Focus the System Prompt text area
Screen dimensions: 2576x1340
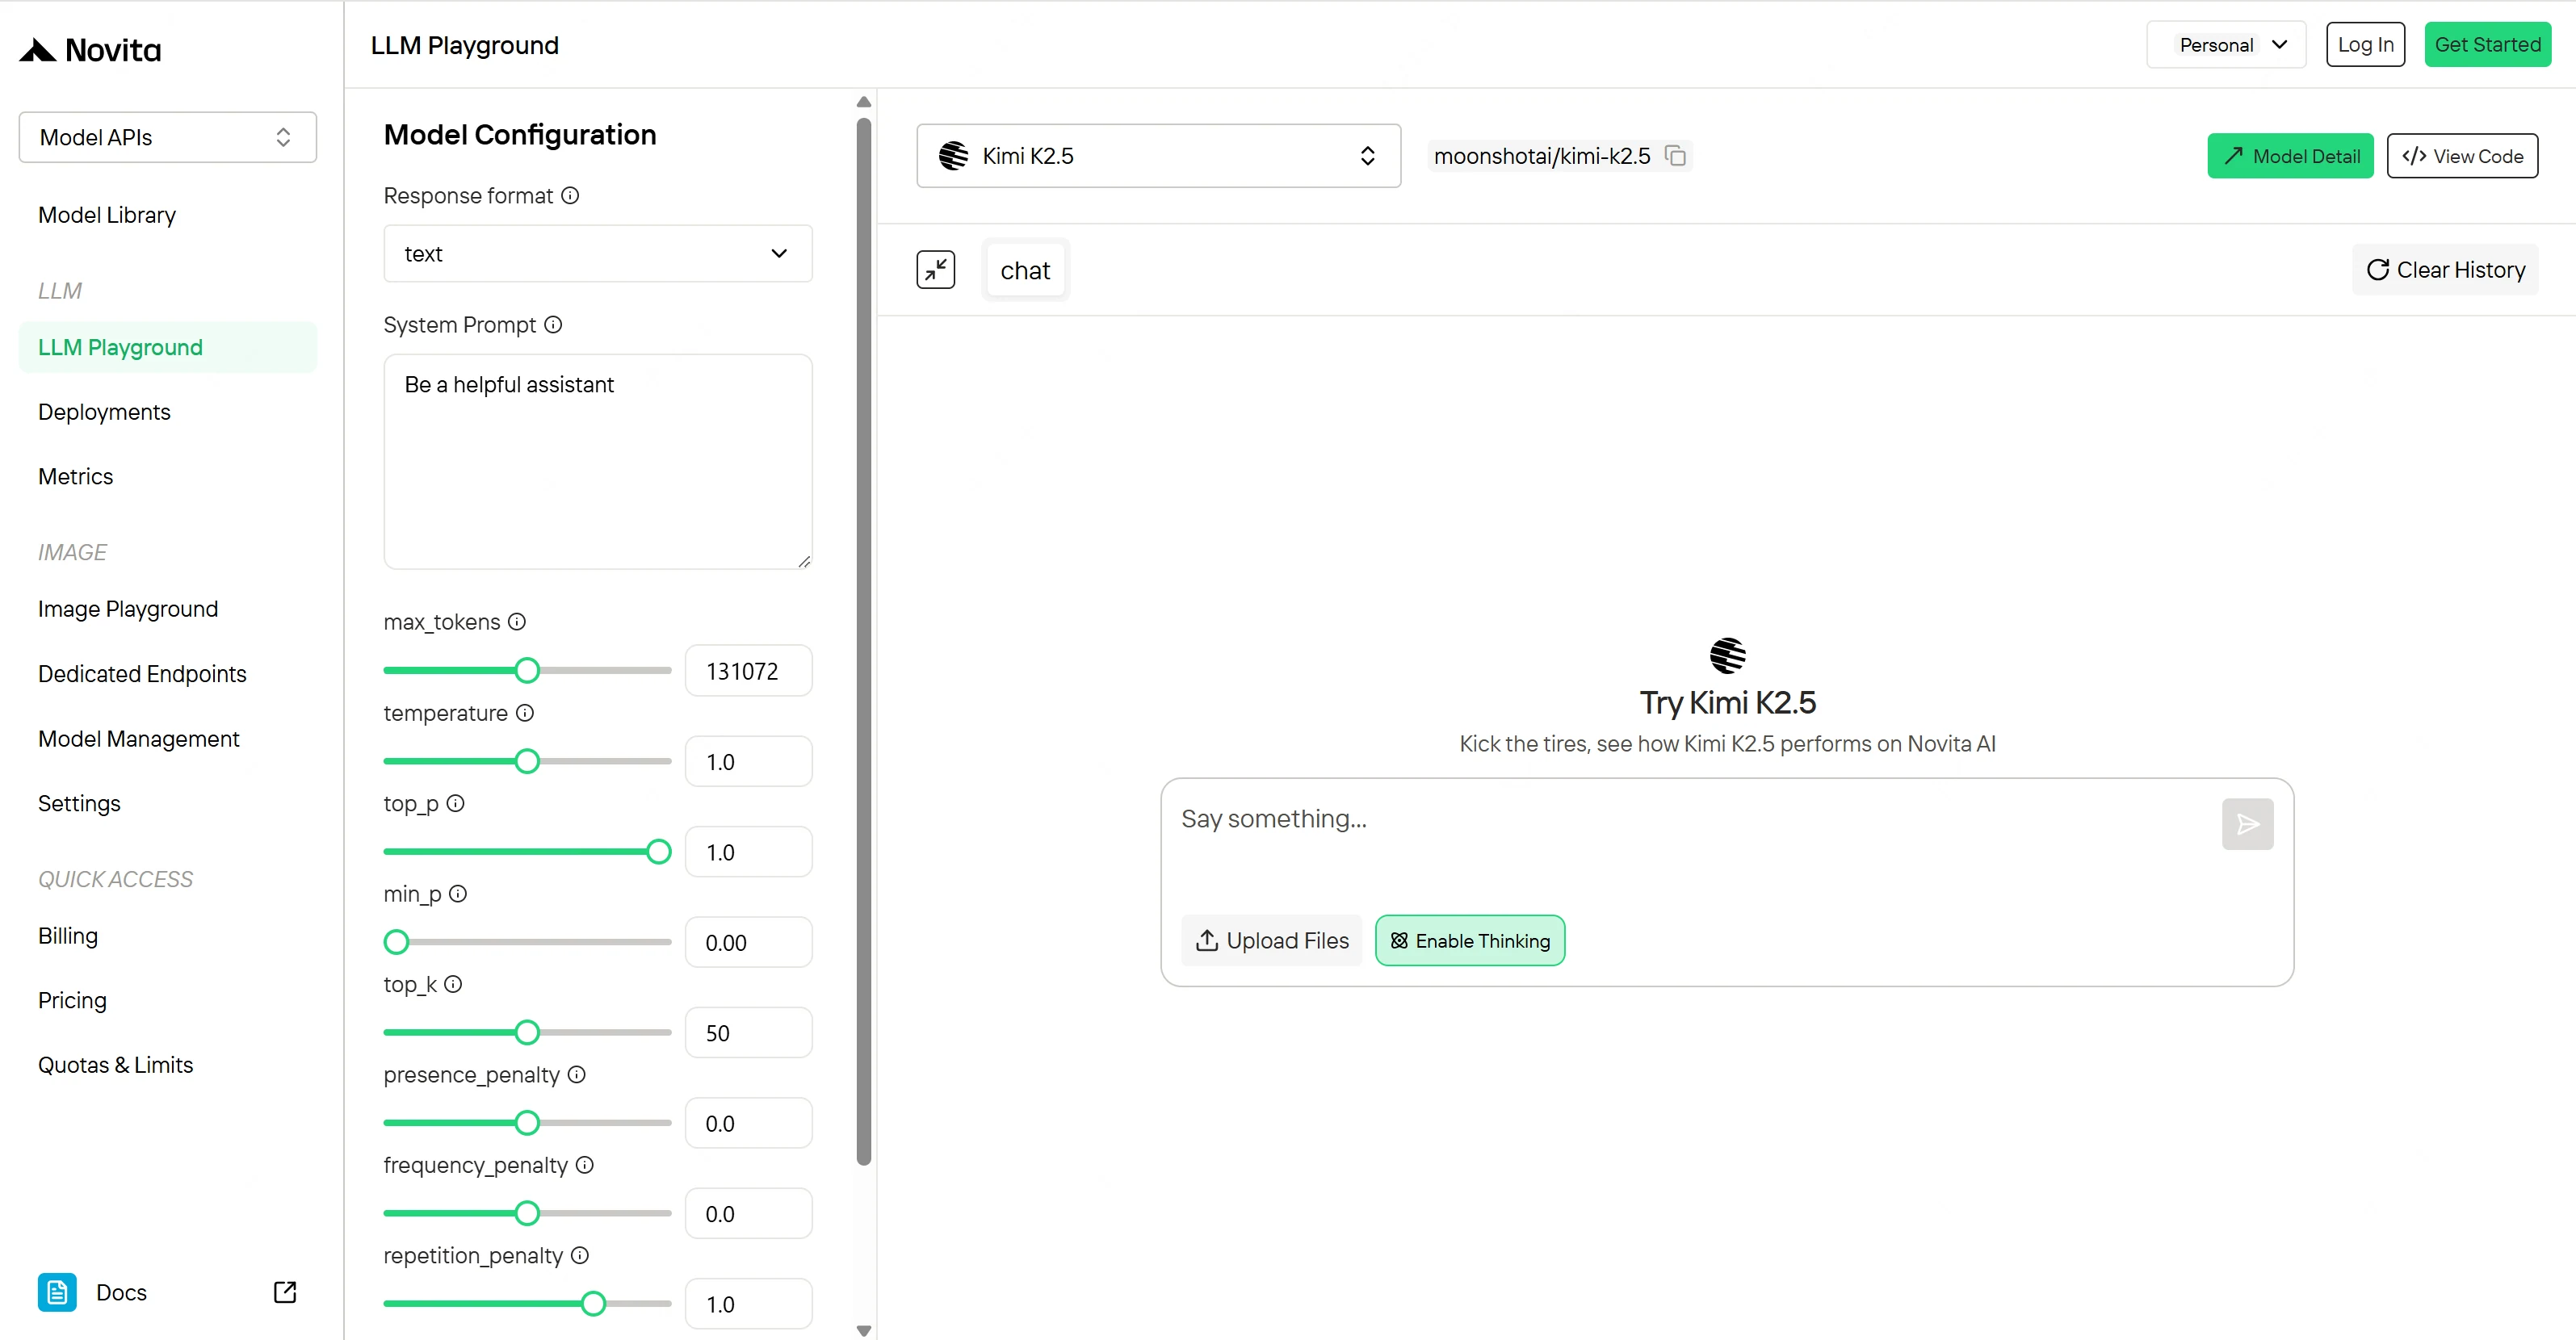pos(598,462)
